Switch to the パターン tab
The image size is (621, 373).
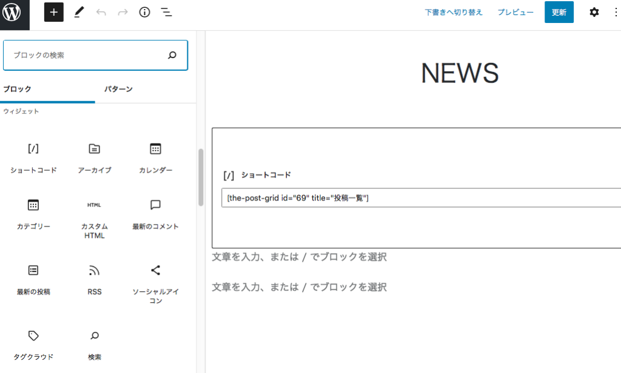click(118, 89)
